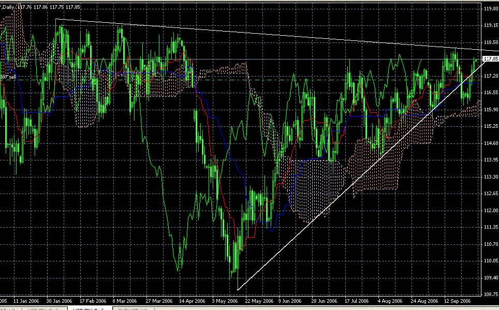Click the '9 Jun 2006' date label
499x310 pixels.
coord(290,301)
